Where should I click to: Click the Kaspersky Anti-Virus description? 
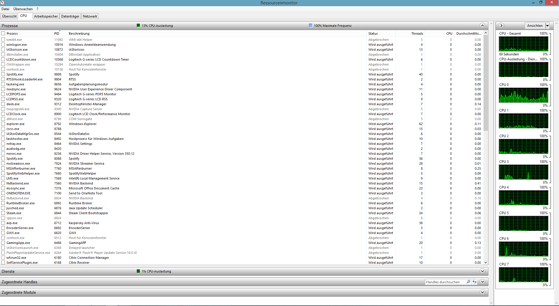point(84,223)
